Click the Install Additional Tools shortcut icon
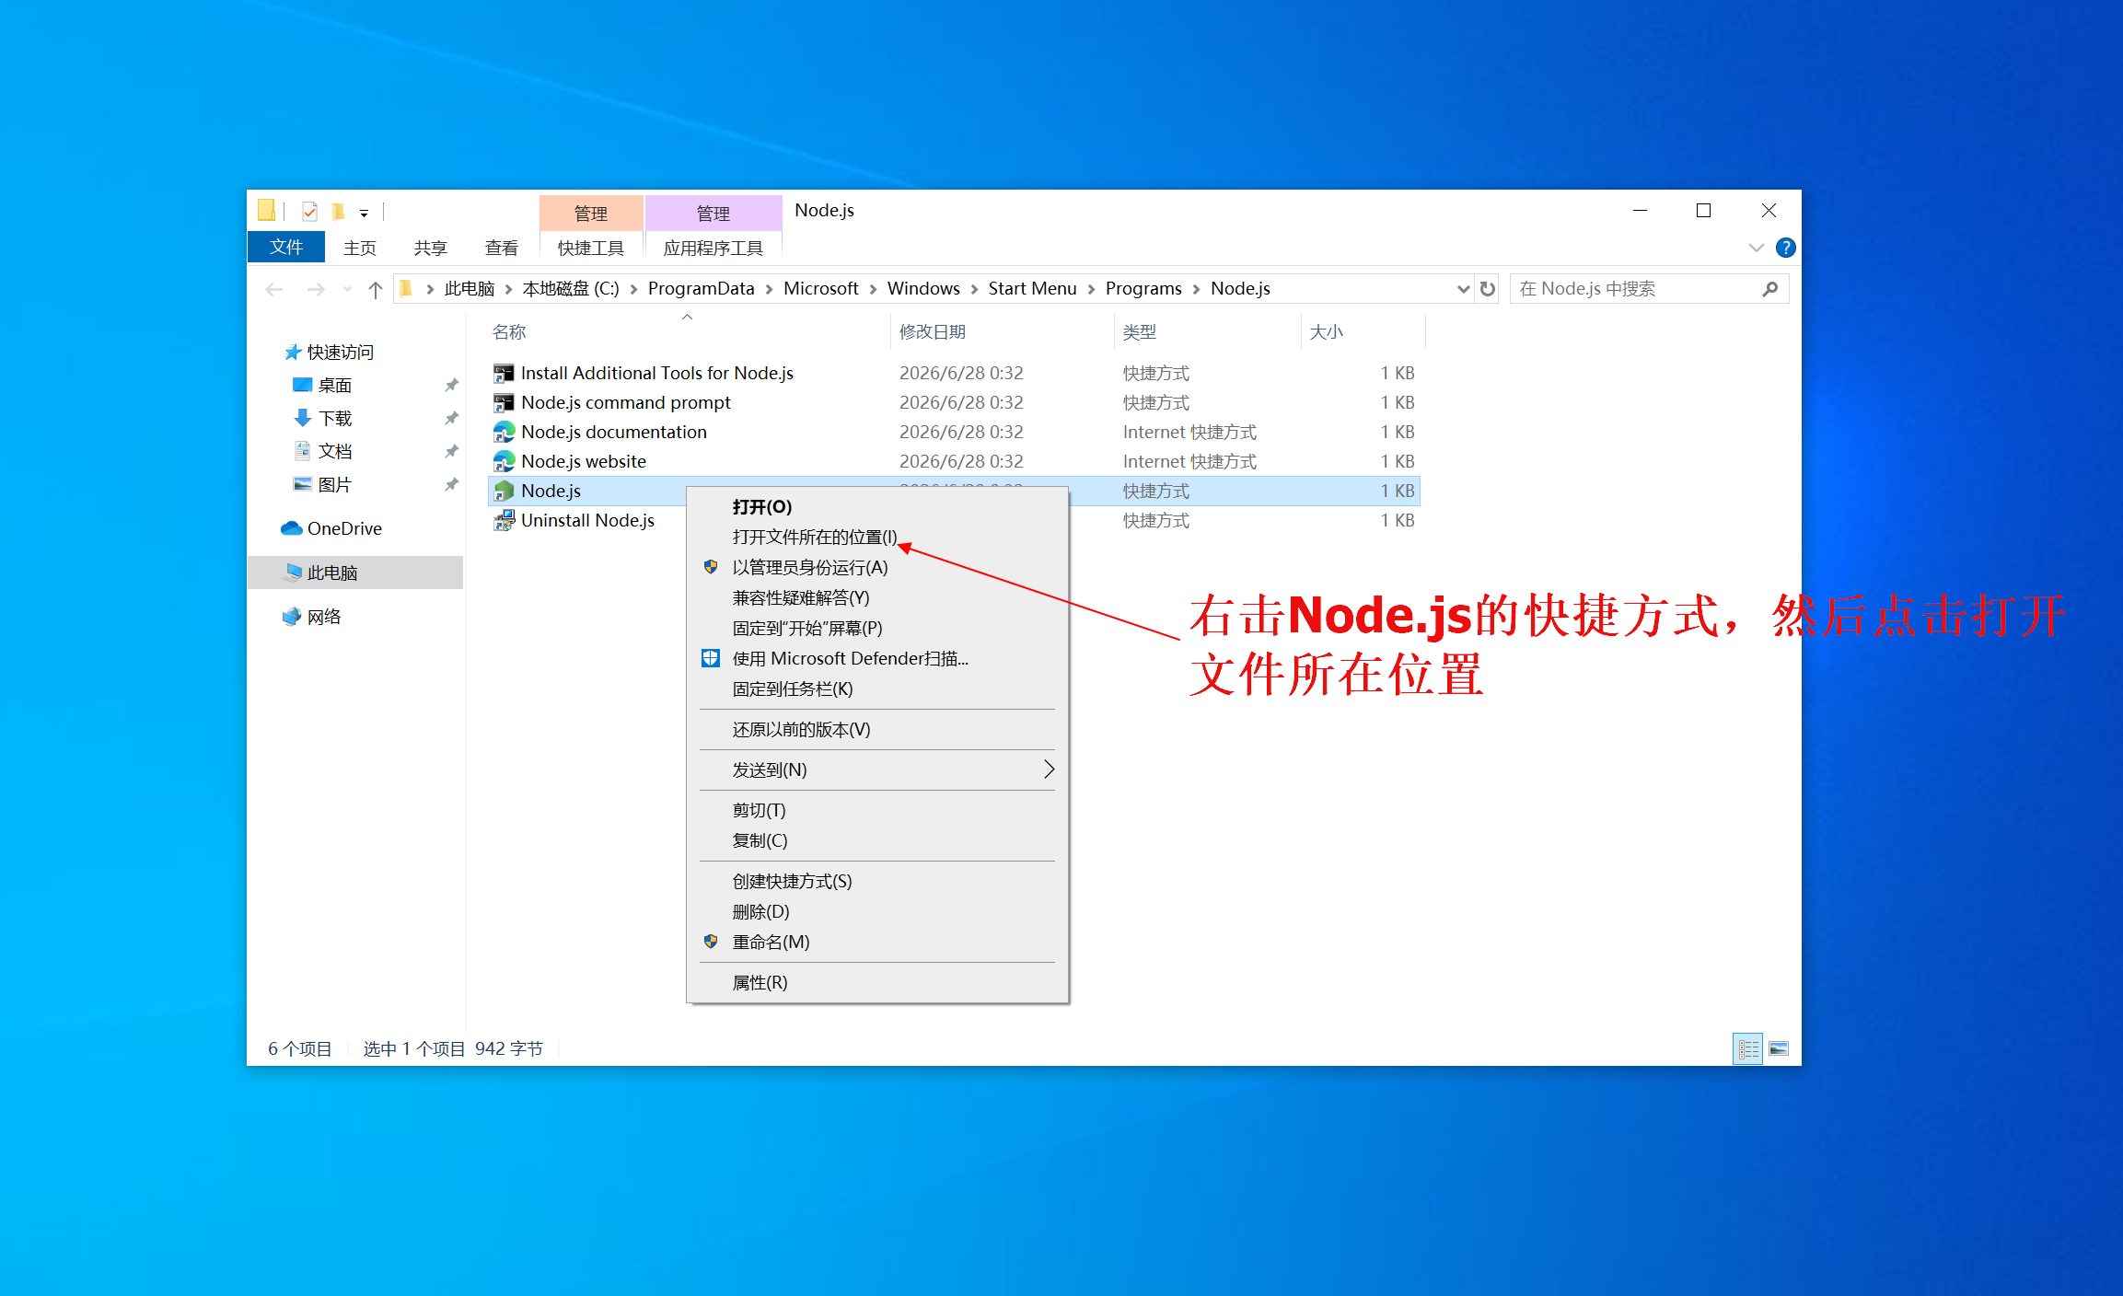 point(504,373)
